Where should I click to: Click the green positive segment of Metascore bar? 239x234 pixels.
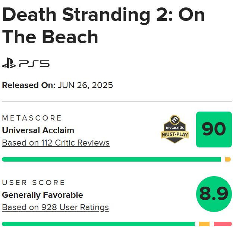point(111,159)
